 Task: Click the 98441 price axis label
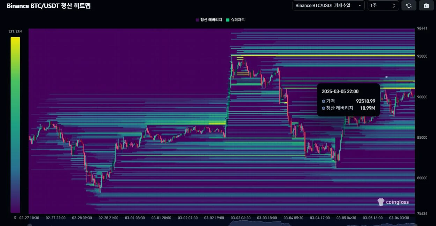tap(423, 29)
